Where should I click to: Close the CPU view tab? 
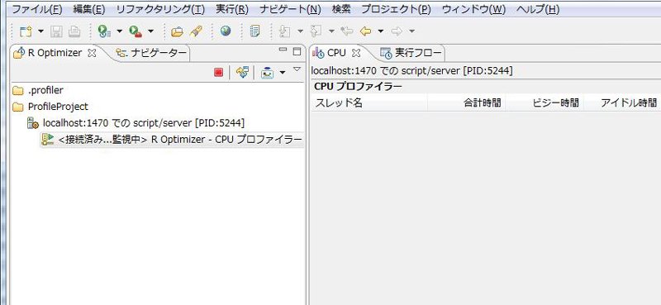(356, 53)
